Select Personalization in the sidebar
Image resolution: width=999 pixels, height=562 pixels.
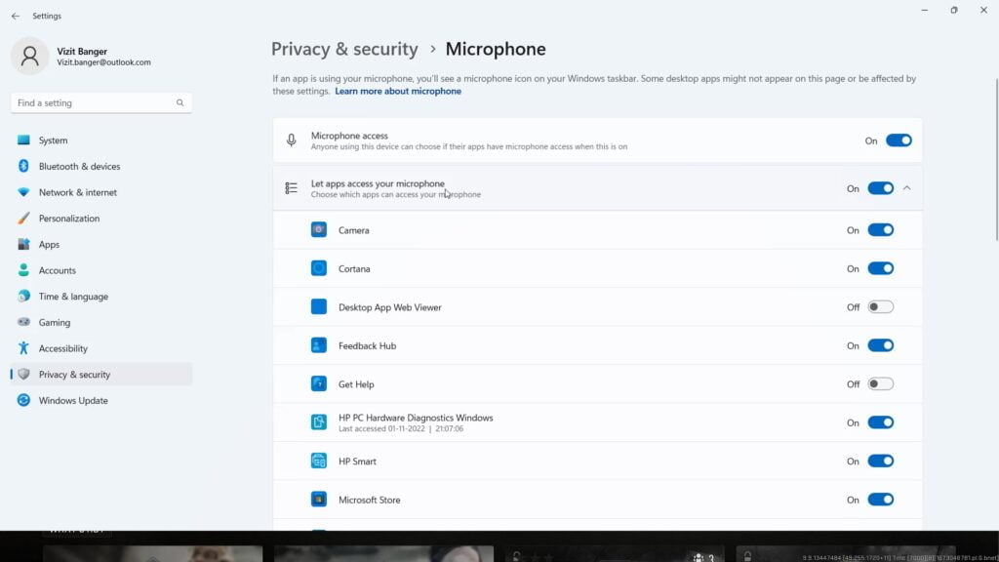(x=101, y=219)
